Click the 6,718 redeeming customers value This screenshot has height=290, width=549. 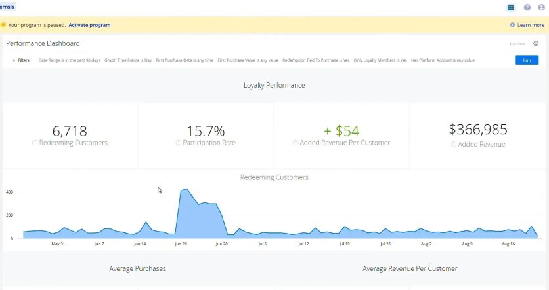coord(70,131)
